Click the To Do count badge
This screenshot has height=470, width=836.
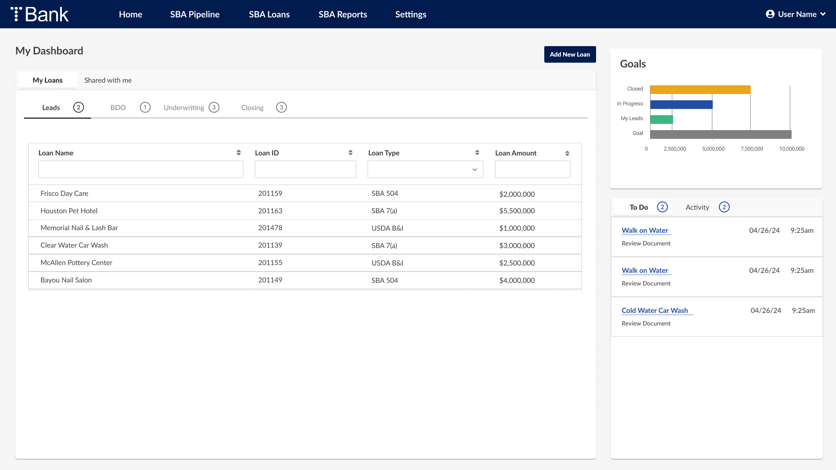662,207
